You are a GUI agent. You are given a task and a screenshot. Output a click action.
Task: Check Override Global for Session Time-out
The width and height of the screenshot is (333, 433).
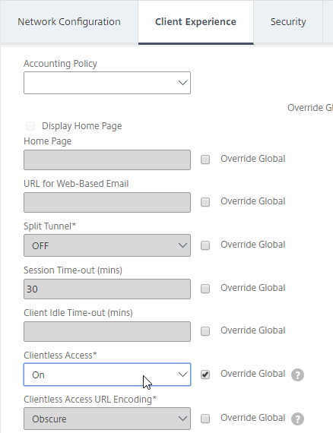(205, 289)
